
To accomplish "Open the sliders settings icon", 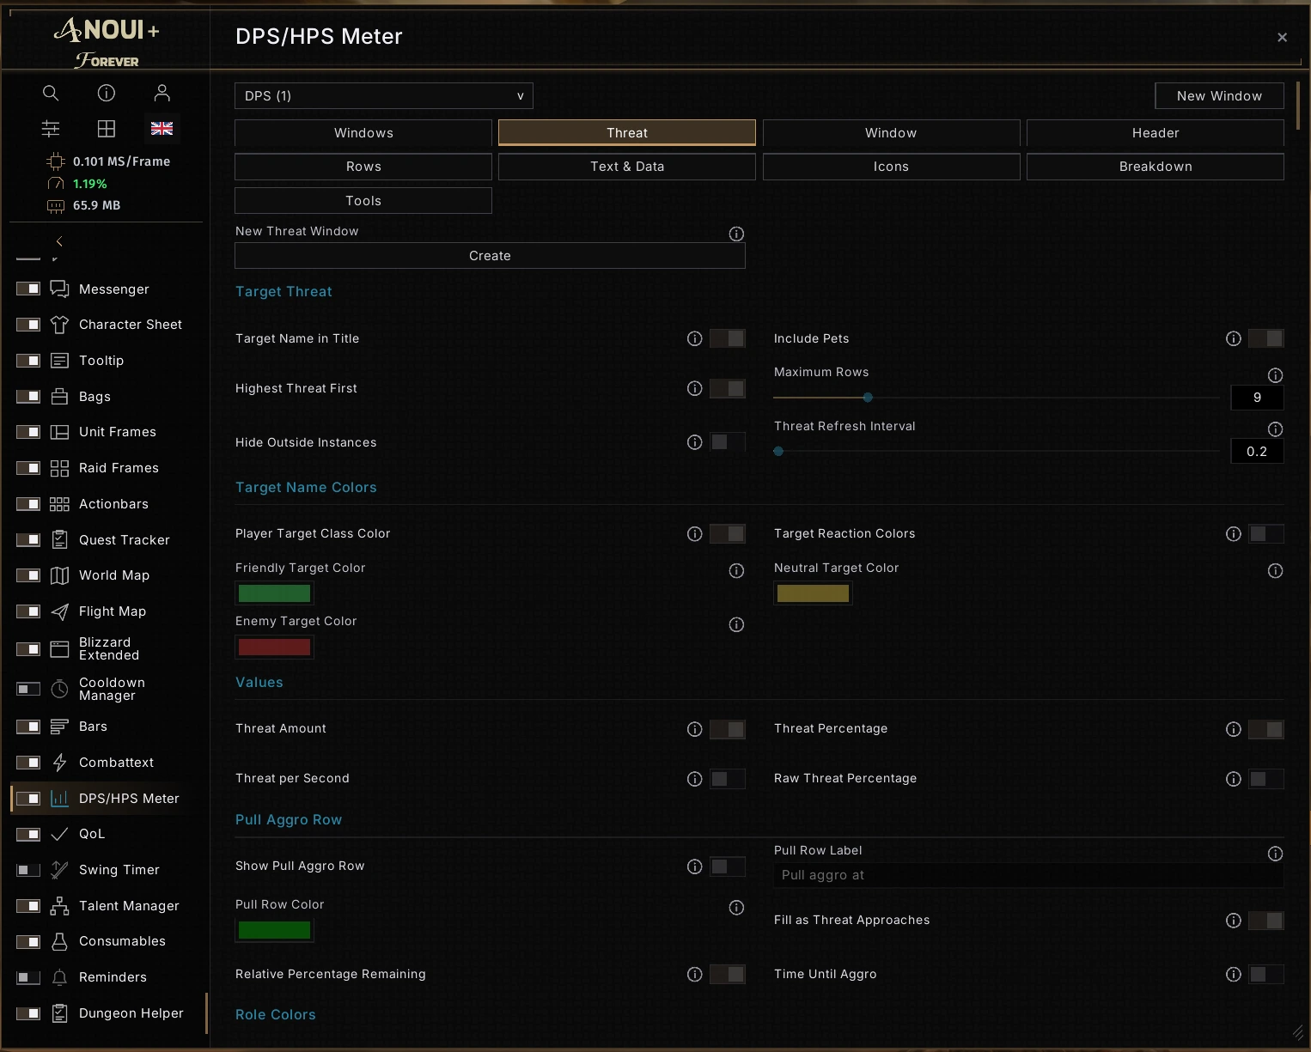I will point(51,129).
